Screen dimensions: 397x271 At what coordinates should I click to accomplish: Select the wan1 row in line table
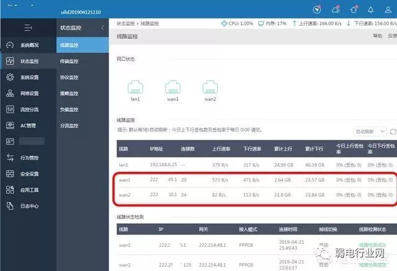256,180
